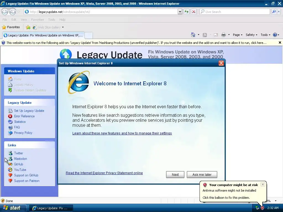Click the green Refresh page icon
The image size is (283, 212).
coord(187,12)
